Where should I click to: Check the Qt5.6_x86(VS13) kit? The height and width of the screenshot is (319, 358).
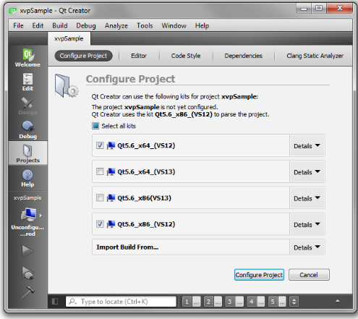(x=100, y=198)
